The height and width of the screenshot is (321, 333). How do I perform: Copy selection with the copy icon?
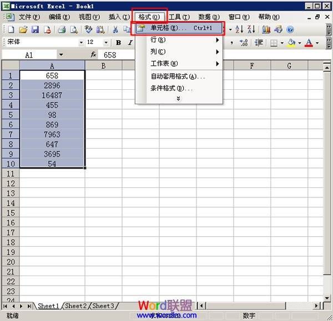[x=127, y=29]
